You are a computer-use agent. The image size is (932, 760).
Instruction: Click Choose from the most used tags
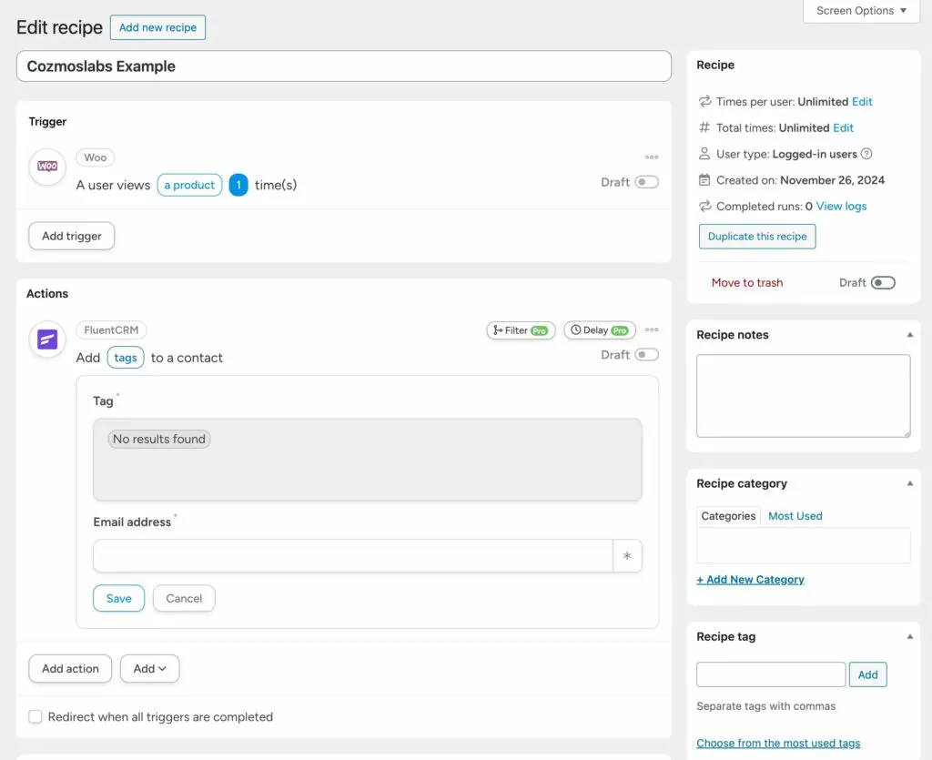click(778, 743)
